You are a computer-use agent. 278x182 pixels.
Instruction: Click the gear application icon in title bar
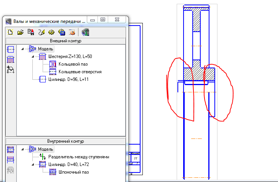[x=8, y=21]
